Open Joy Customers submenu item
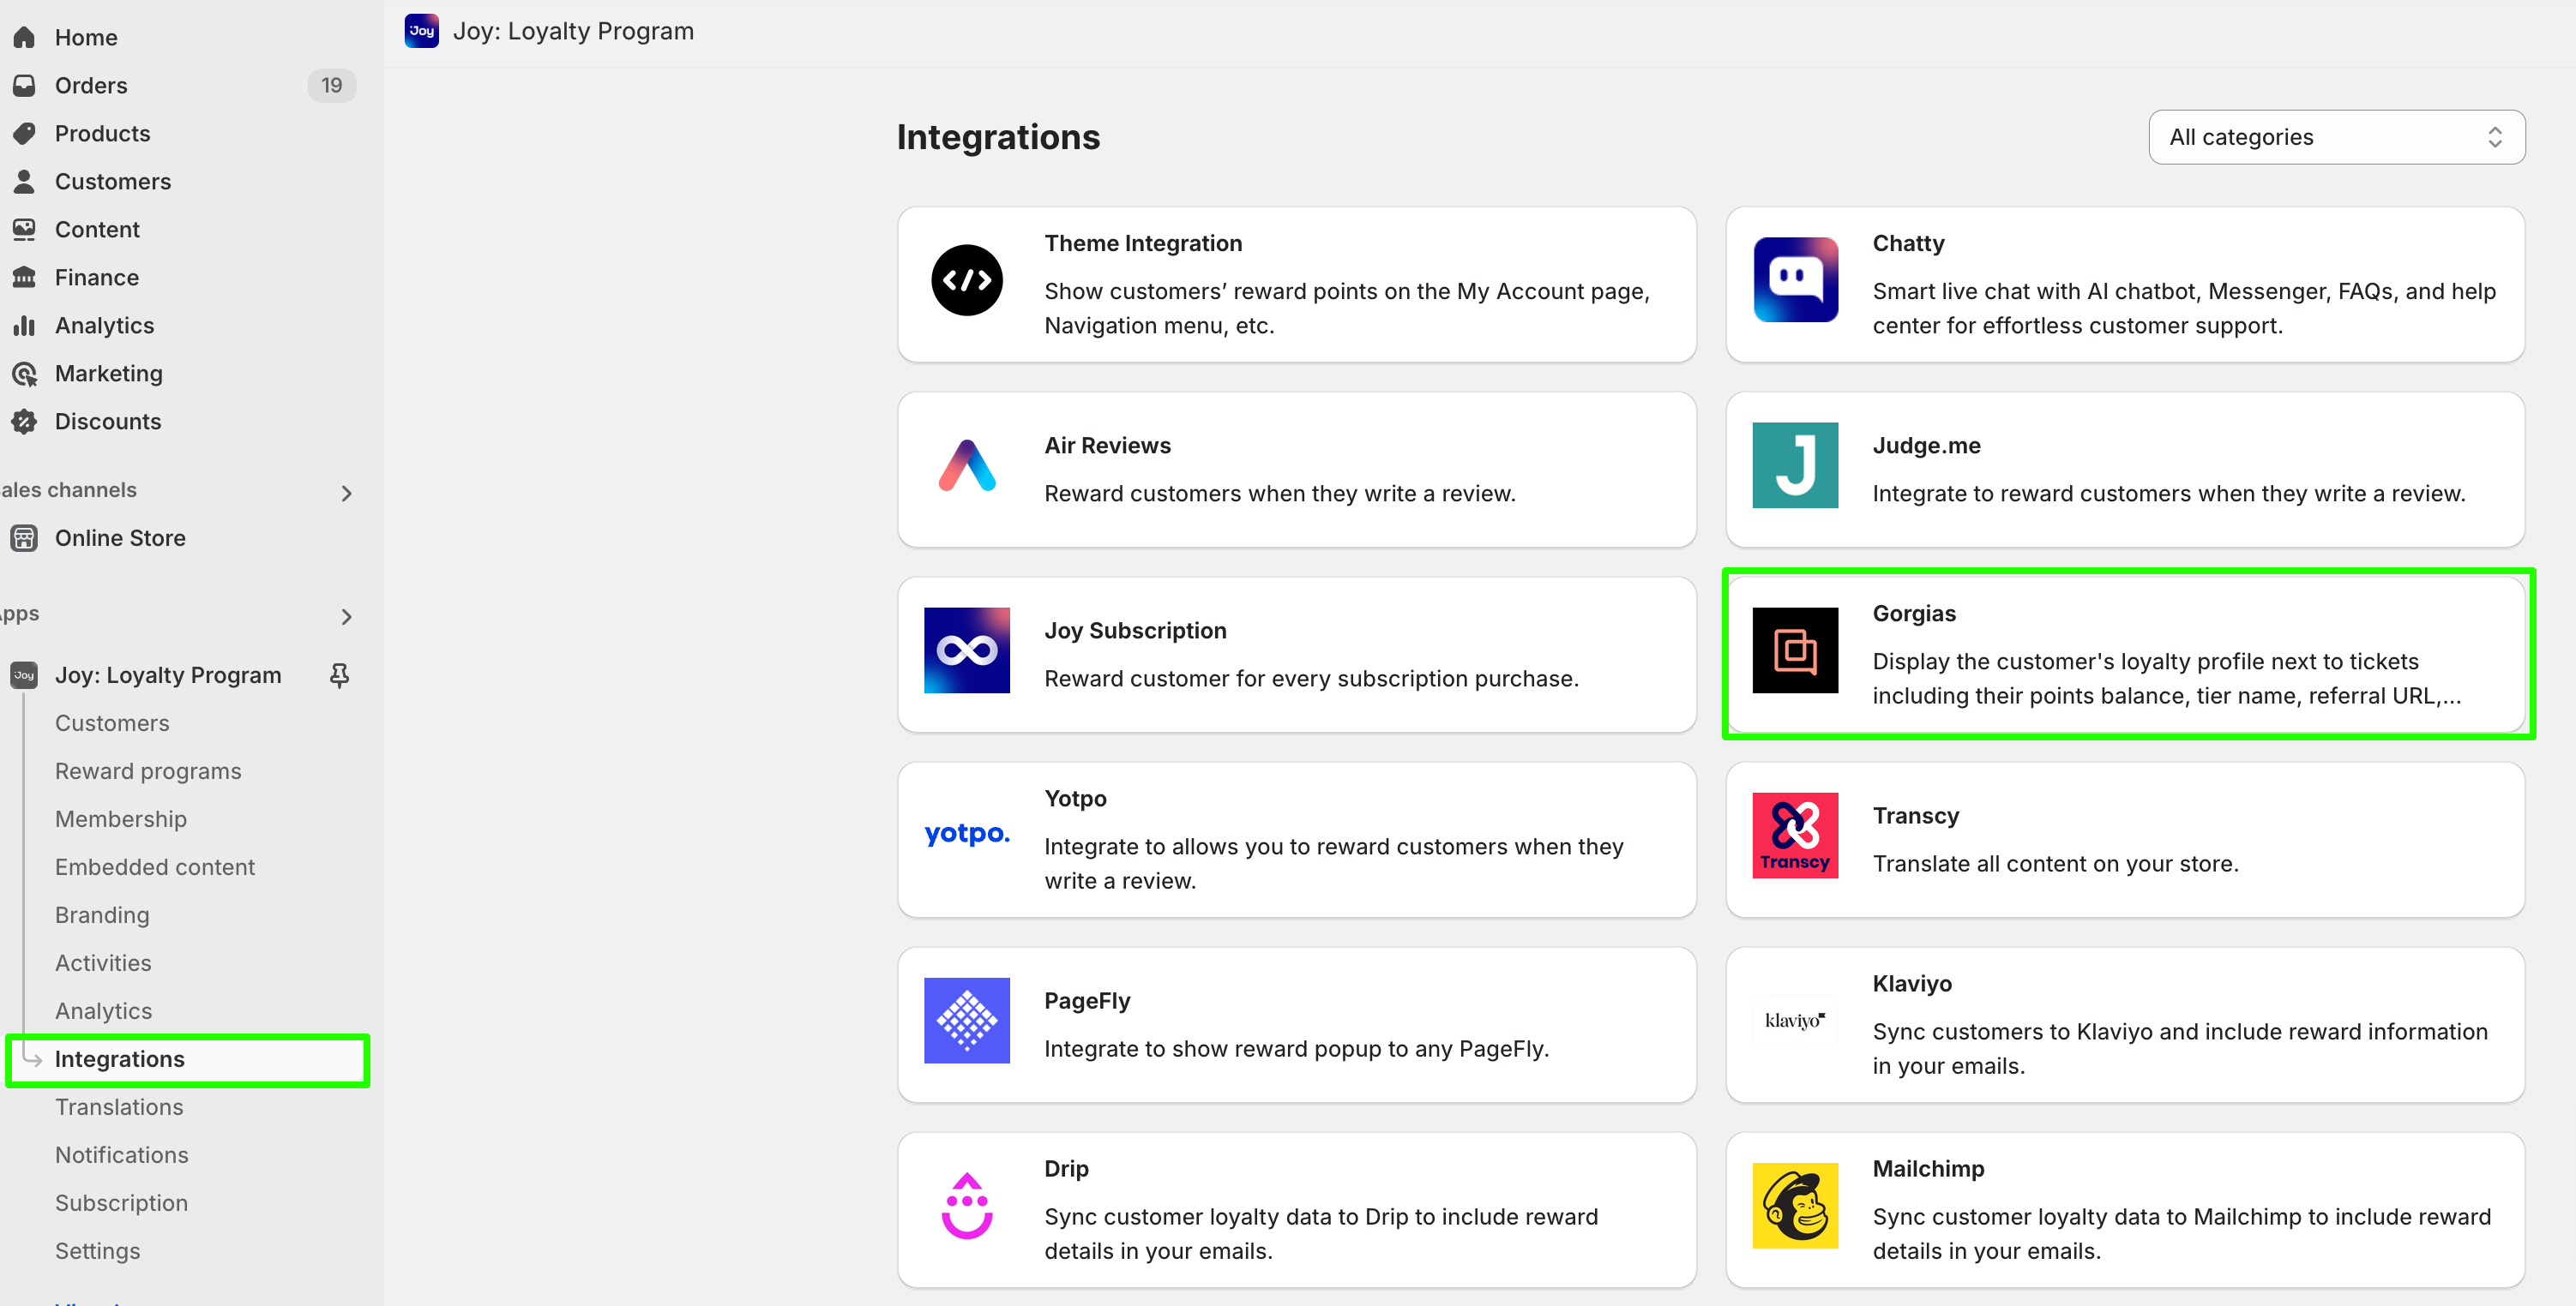The image size is (2576, 1306). click(112, 722)
